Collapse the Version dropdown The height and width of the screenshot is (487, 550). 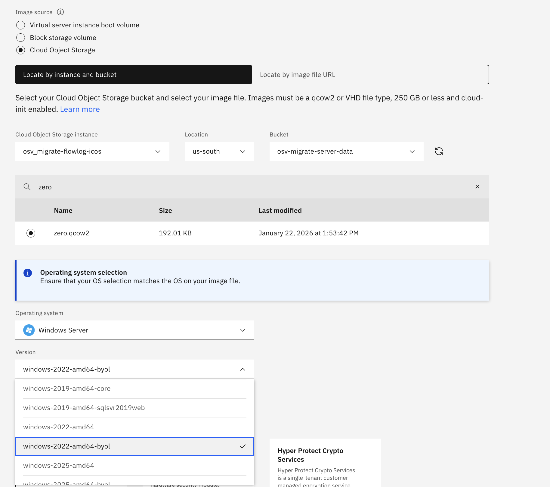(135, 369)
